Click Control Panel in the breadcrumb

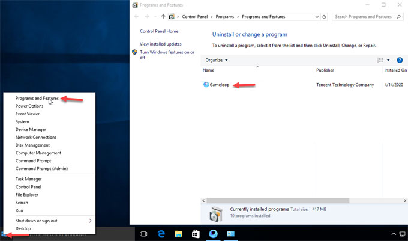click(x=195, y=17)
